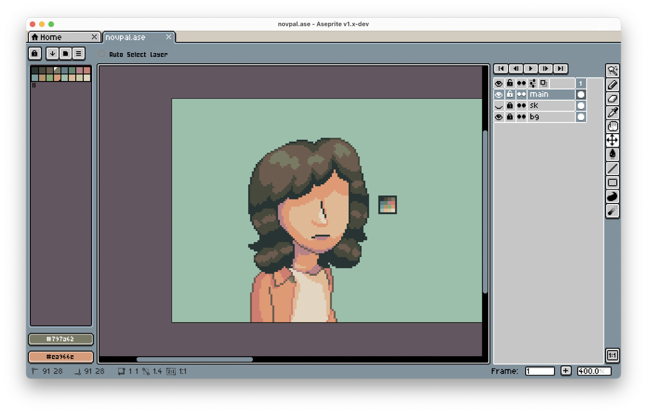Select the cel of main layer
The image size is (647, 413).
click(581, 95)
